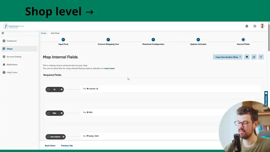Open the comment bubble icon in the toolbar
This screenshot has height=152, width=270.
[247, 57]
